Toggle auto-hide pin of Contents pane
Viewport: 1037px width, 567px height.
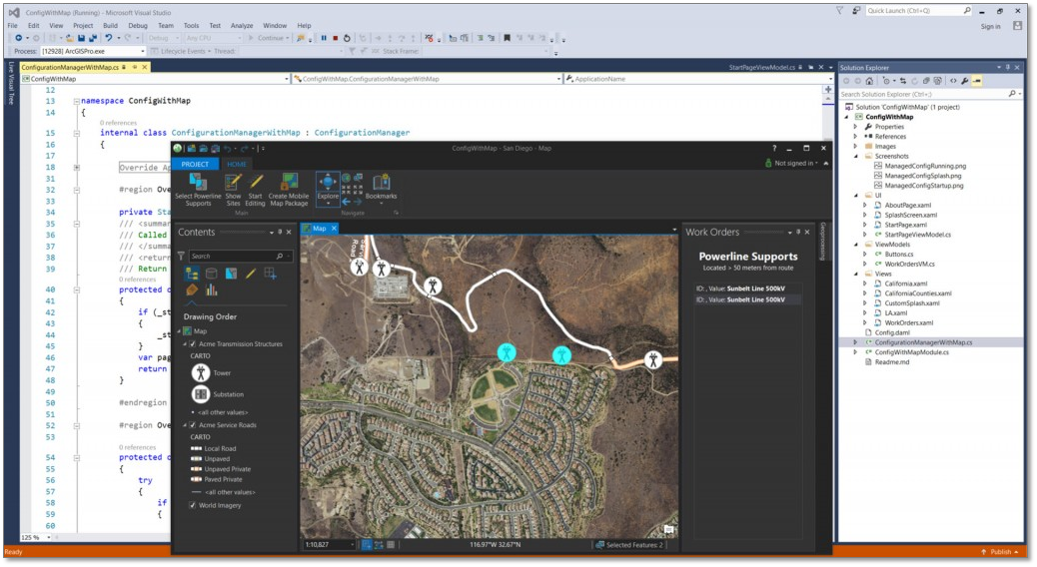pyautogui.click(x=280, y=232)
